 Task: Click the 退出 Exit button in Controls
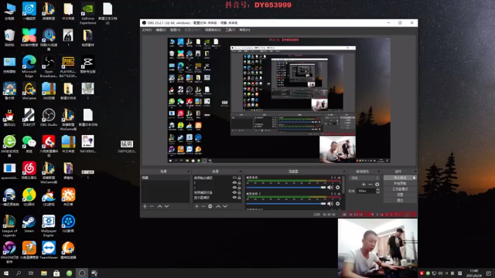click(400, 201)
